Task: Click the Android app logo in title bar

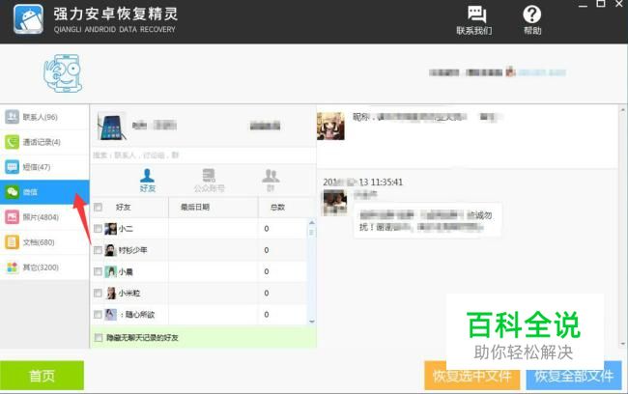Action: click(28, 19)
